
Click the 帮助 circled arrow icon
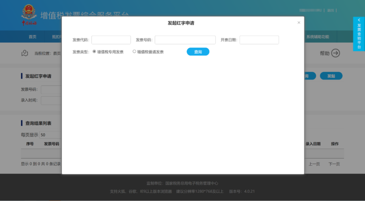(x=335, y=53)
